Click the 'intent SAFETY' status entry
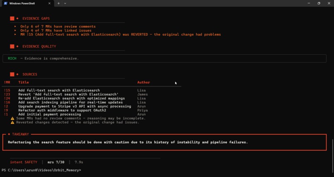This screenshot has width=334, height=177. [24, 162]
